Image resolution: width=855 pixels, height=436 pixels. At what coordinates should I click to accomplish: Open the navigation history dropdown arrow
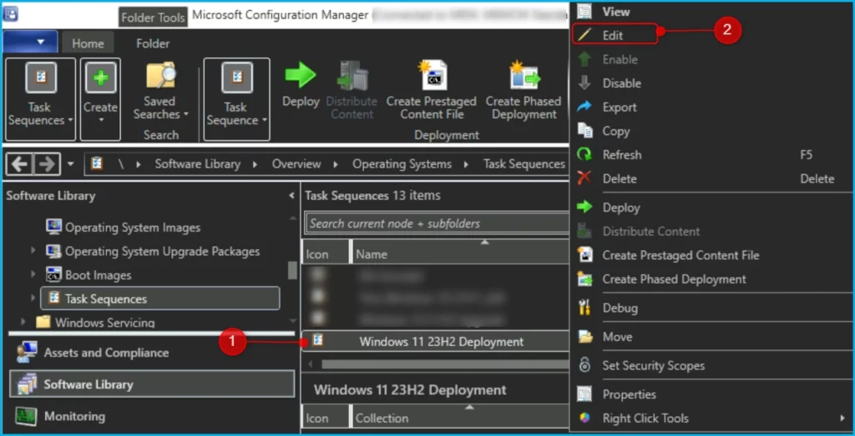71,164
